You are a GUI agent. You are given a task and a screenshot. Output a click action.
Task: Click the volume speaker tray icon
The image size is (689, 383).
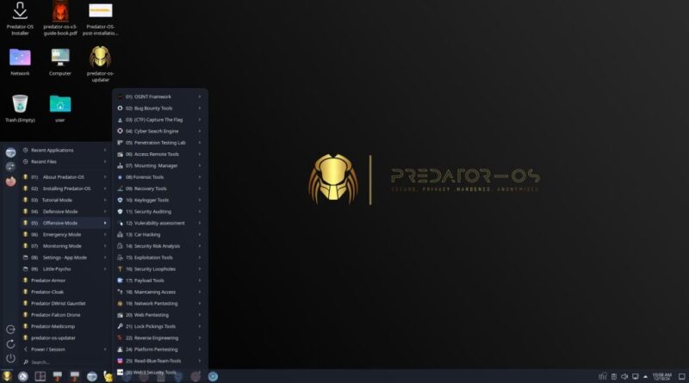[x=624, y=376]
